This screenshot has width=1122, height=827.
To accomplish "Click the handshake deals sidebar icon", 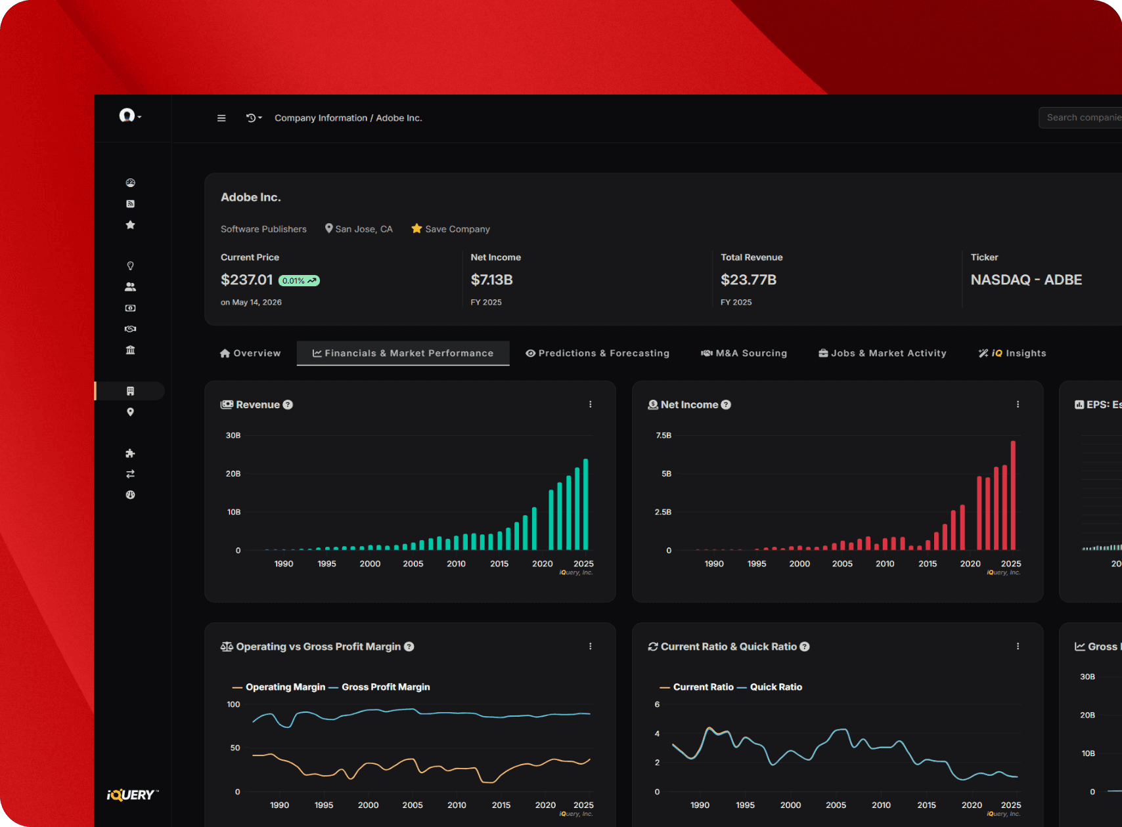I will pos(130,329).
